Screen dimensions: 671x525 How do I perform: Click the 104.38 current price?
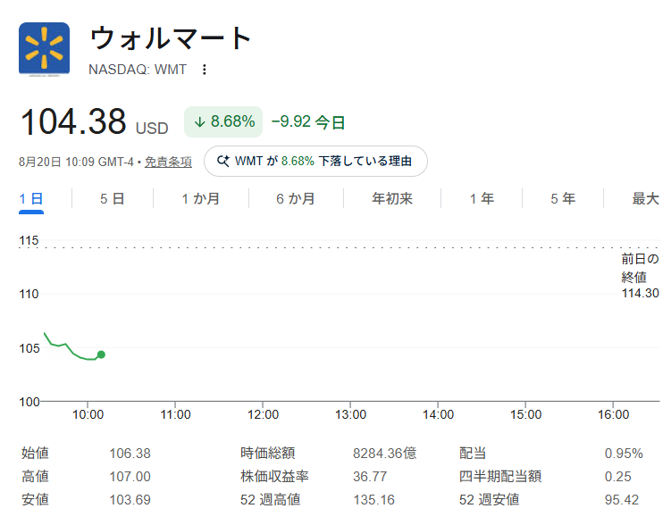(73, 121)
